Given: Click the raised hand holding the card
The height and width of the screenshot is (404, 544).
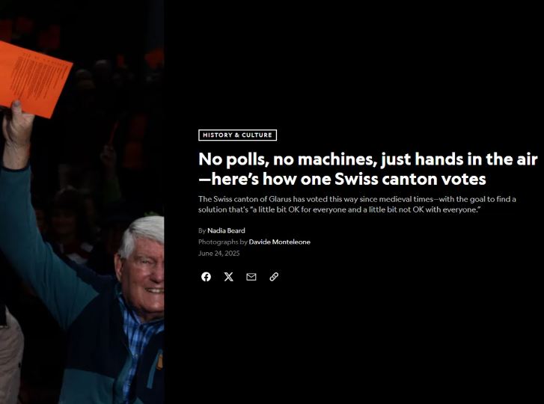Looking at the screenshot, I should [x=17, y=133].
